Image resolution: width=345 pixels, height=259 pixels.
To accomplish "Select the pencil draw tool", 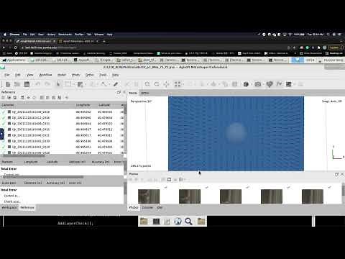I will coord(116,84).
